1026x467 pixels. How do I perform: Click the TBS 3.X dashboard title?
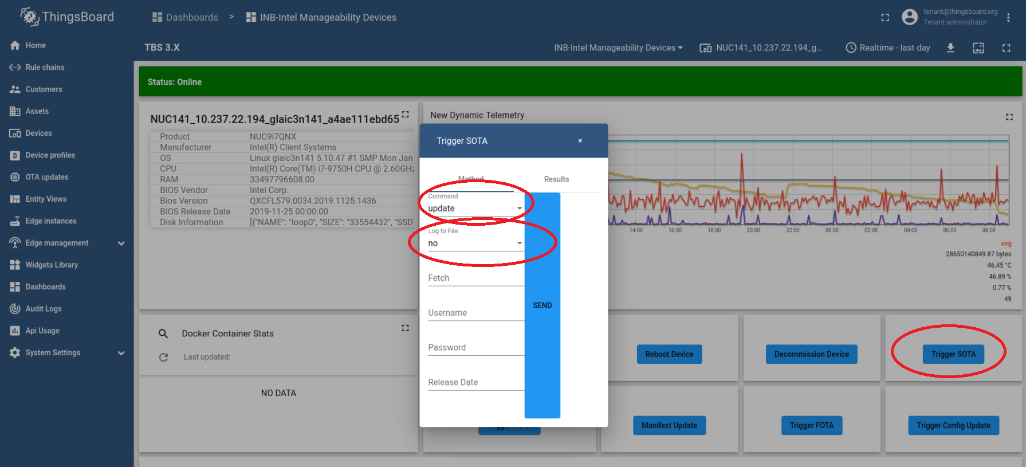pos(162,48)
